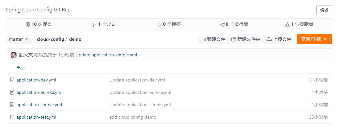Click the commits icon beside 10 次提交
Viewport: 342px width, 131px height.
point(28,24)
